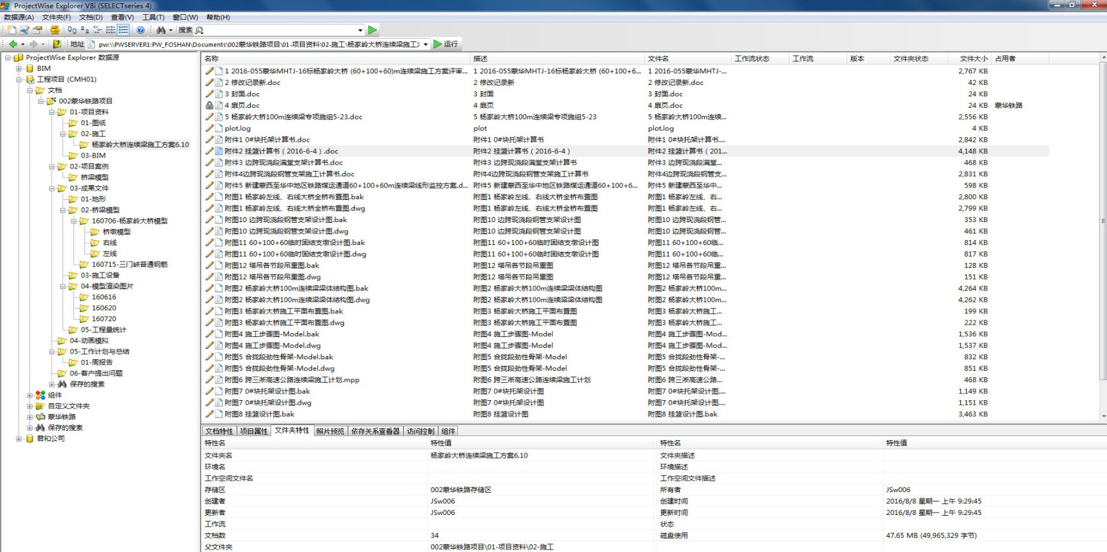Viewport: 1107px width, 552px height.
Task: Click the pencil icon beside 2 修改记录新.doc
Action: click(209, 82)
